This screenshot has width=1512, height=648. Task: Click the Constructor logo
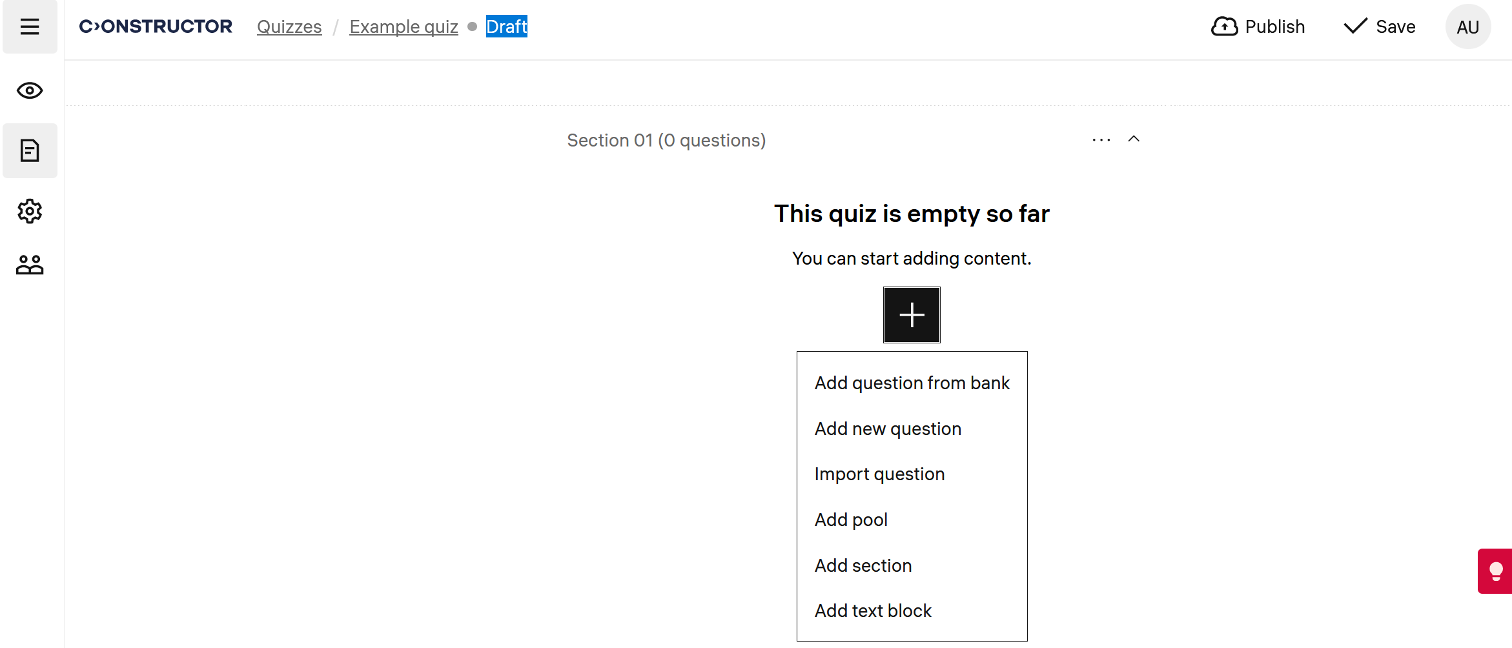click(156, 26)
